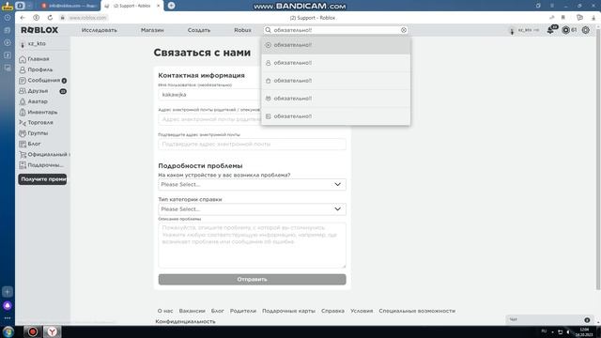The width and height of the screenshot is (601, 338).
Task: Select the avatar shop search suggestion
Action: click(x=336, y=81)
